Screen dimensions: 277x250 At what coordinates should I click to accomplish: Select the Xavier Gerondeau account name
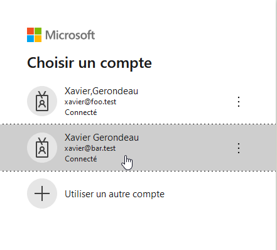tap(102, 138)
